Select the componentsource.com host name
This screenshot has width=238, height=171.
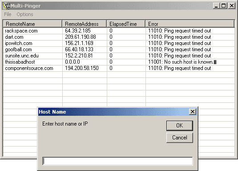click(29, 68)
